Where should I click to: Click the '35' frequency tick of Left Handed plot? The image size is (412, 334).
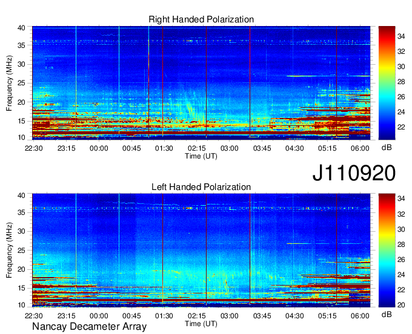coord(21,212)
